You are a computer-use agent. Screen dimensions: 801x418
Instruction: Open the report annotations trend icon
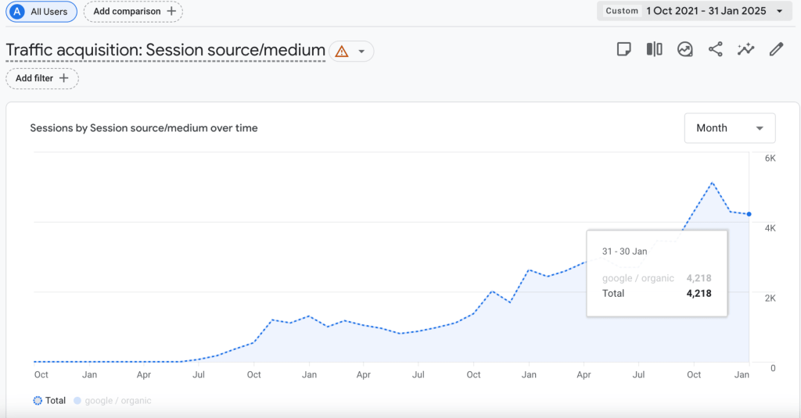684,49
